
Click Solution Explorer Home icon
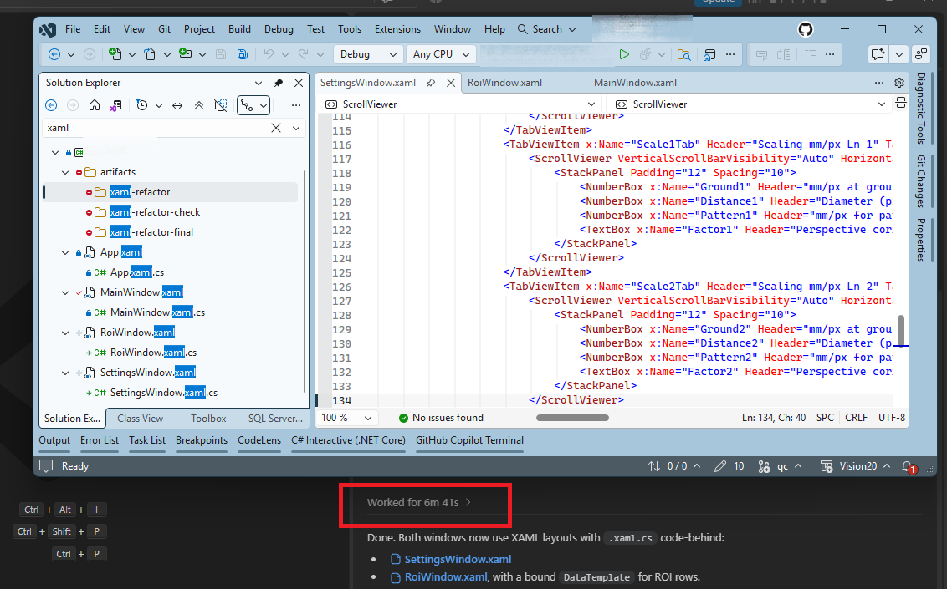coord(95,105)
